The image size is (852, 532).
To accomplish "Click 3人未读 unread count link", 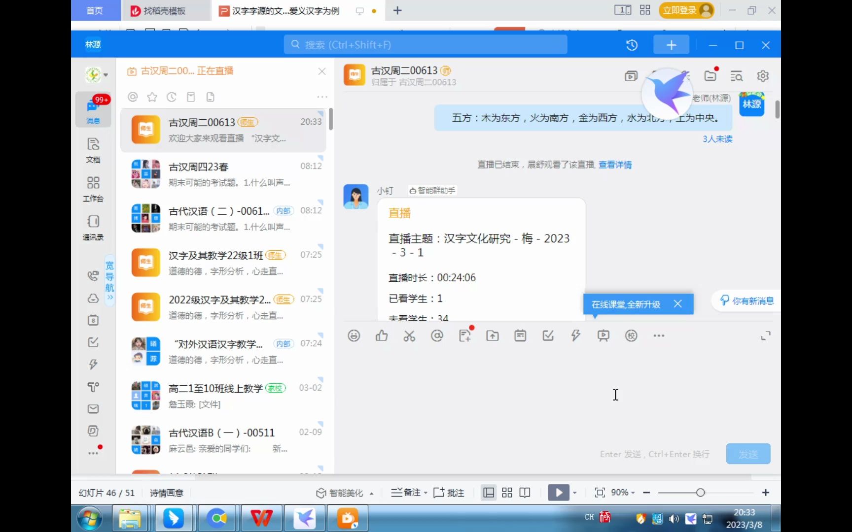I will (x=717, y=139).
